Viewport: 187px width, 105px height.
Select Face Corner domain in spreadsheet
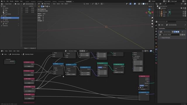[8, 14]
